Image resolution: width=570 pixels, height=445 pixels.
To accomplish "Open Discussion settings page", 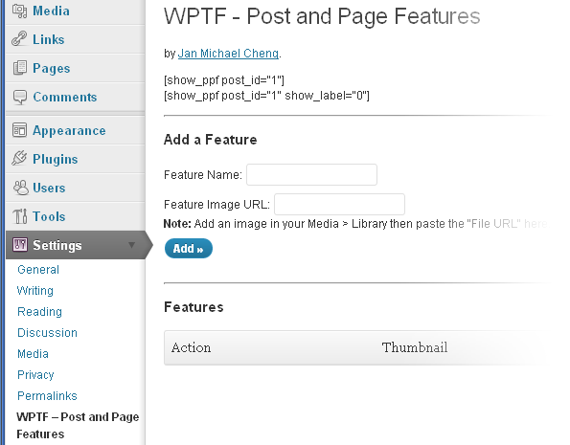I will [x=47, y=333].
